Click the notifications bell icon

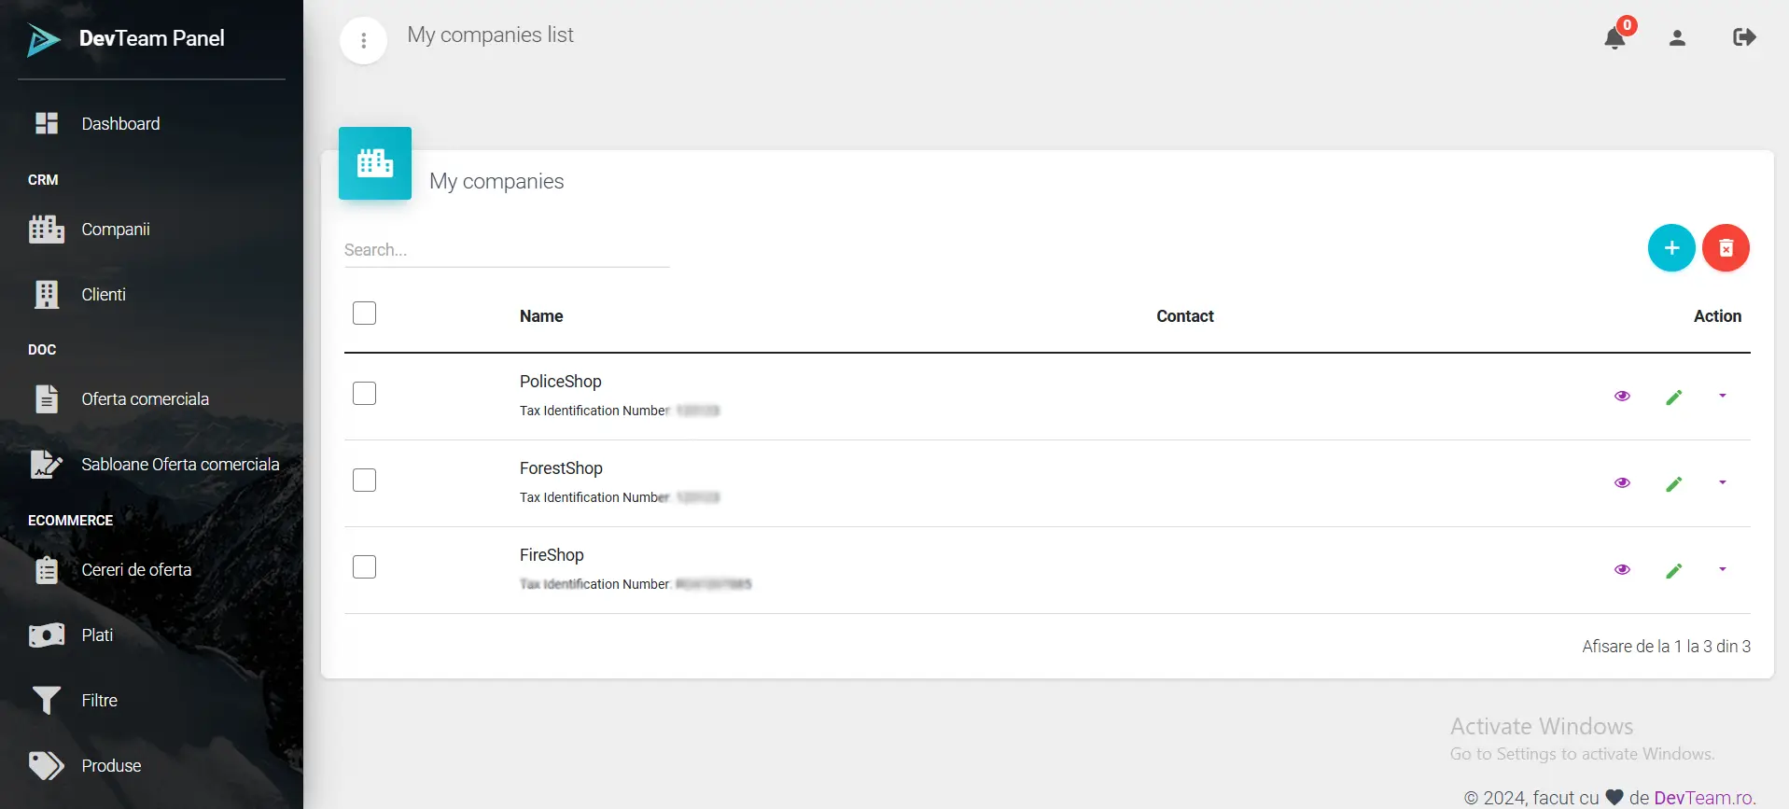pyautogui.click(x=1614, y=38)
